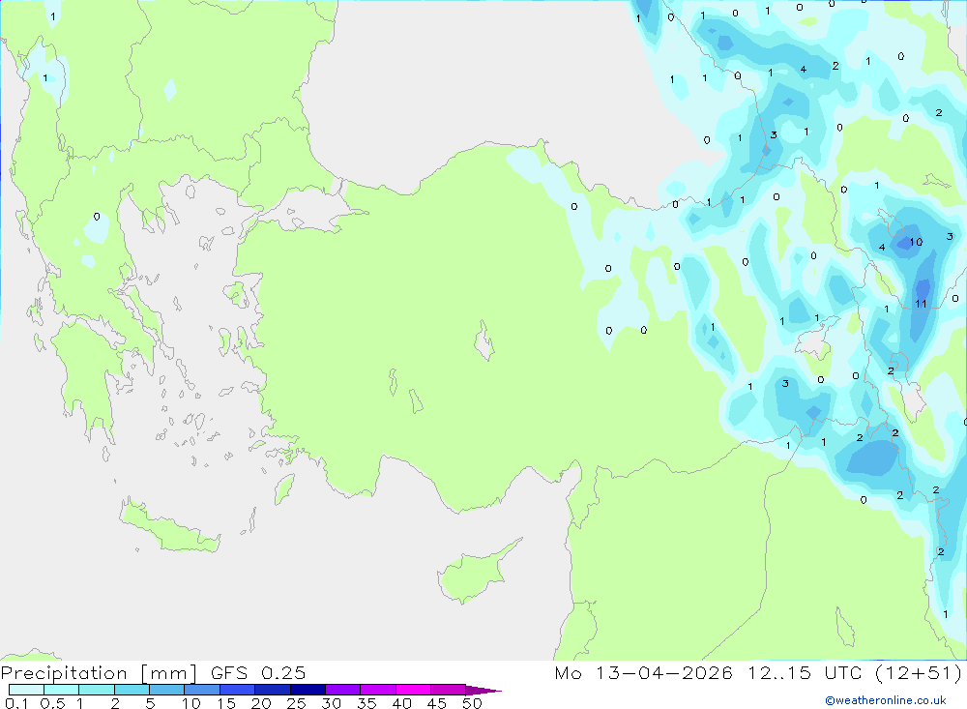This screenshot has width=967, height=709.
Task: Click the legend scale label '15'
Action: [x=225, y=703]
